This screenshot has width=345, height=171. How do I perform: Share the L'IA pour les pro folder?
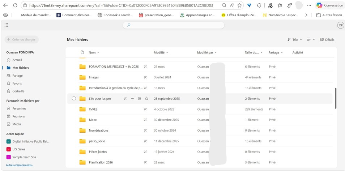[140, 98]
